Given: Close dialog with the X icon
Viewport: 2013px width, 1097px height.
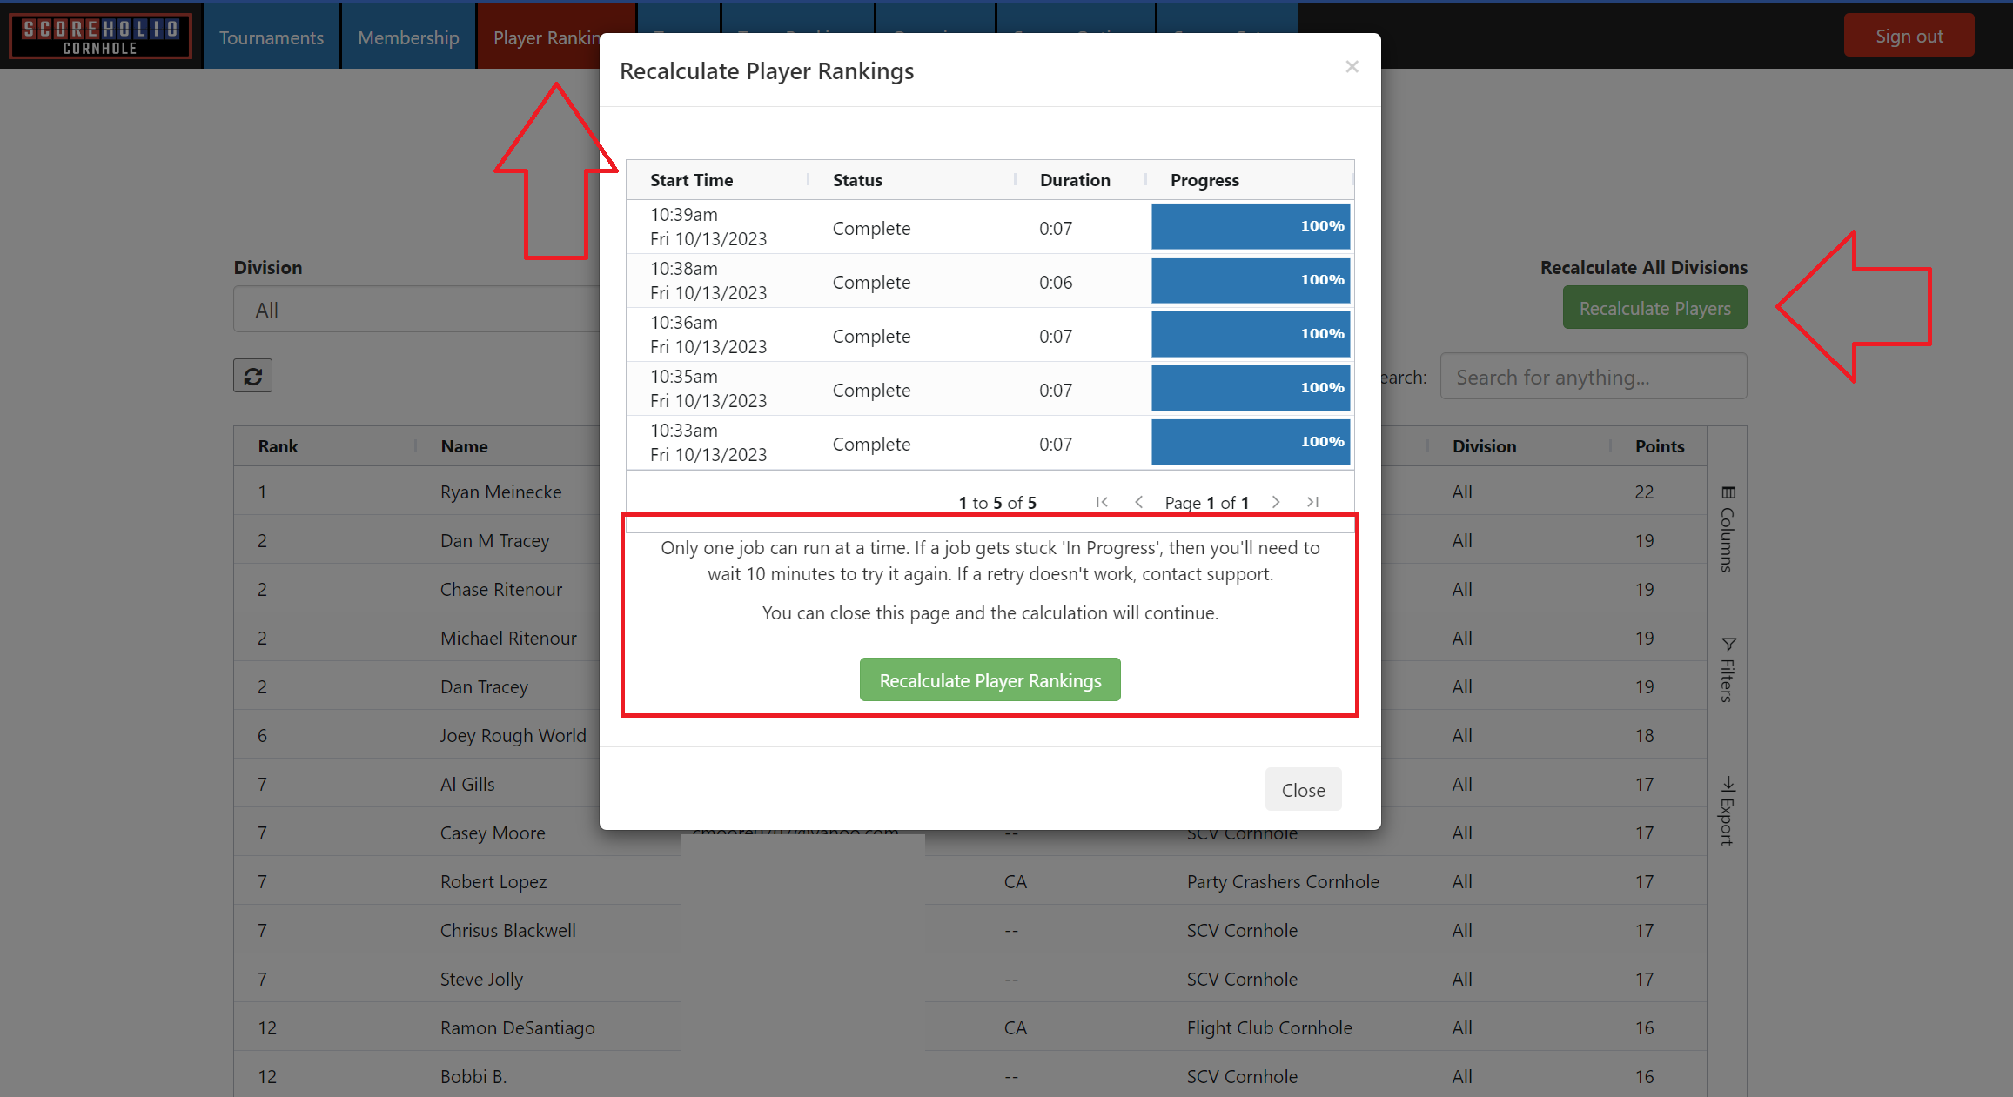Looking at the screenshot, I should pyautogui.click(x=1352, y=67).
